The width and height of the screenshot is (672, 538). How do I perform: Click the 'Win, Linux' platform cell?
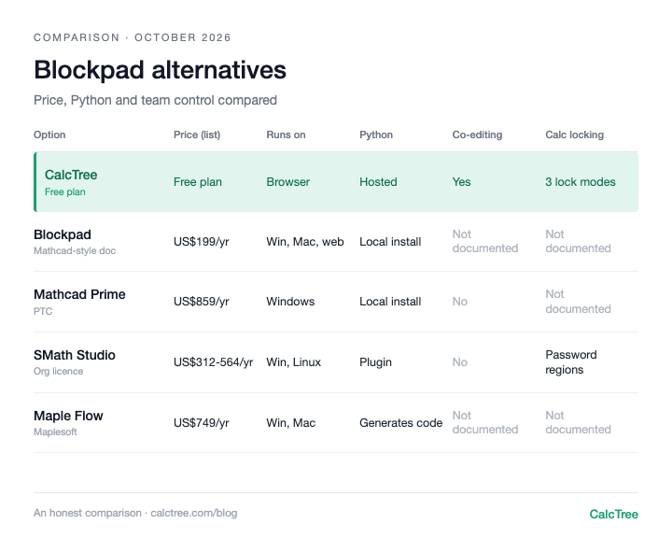click(294, 362)
